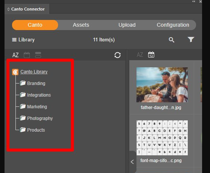This screenshot has width=210, height=173.
Task: Open the search magnifier icon
Action: [x=172, y=40]
